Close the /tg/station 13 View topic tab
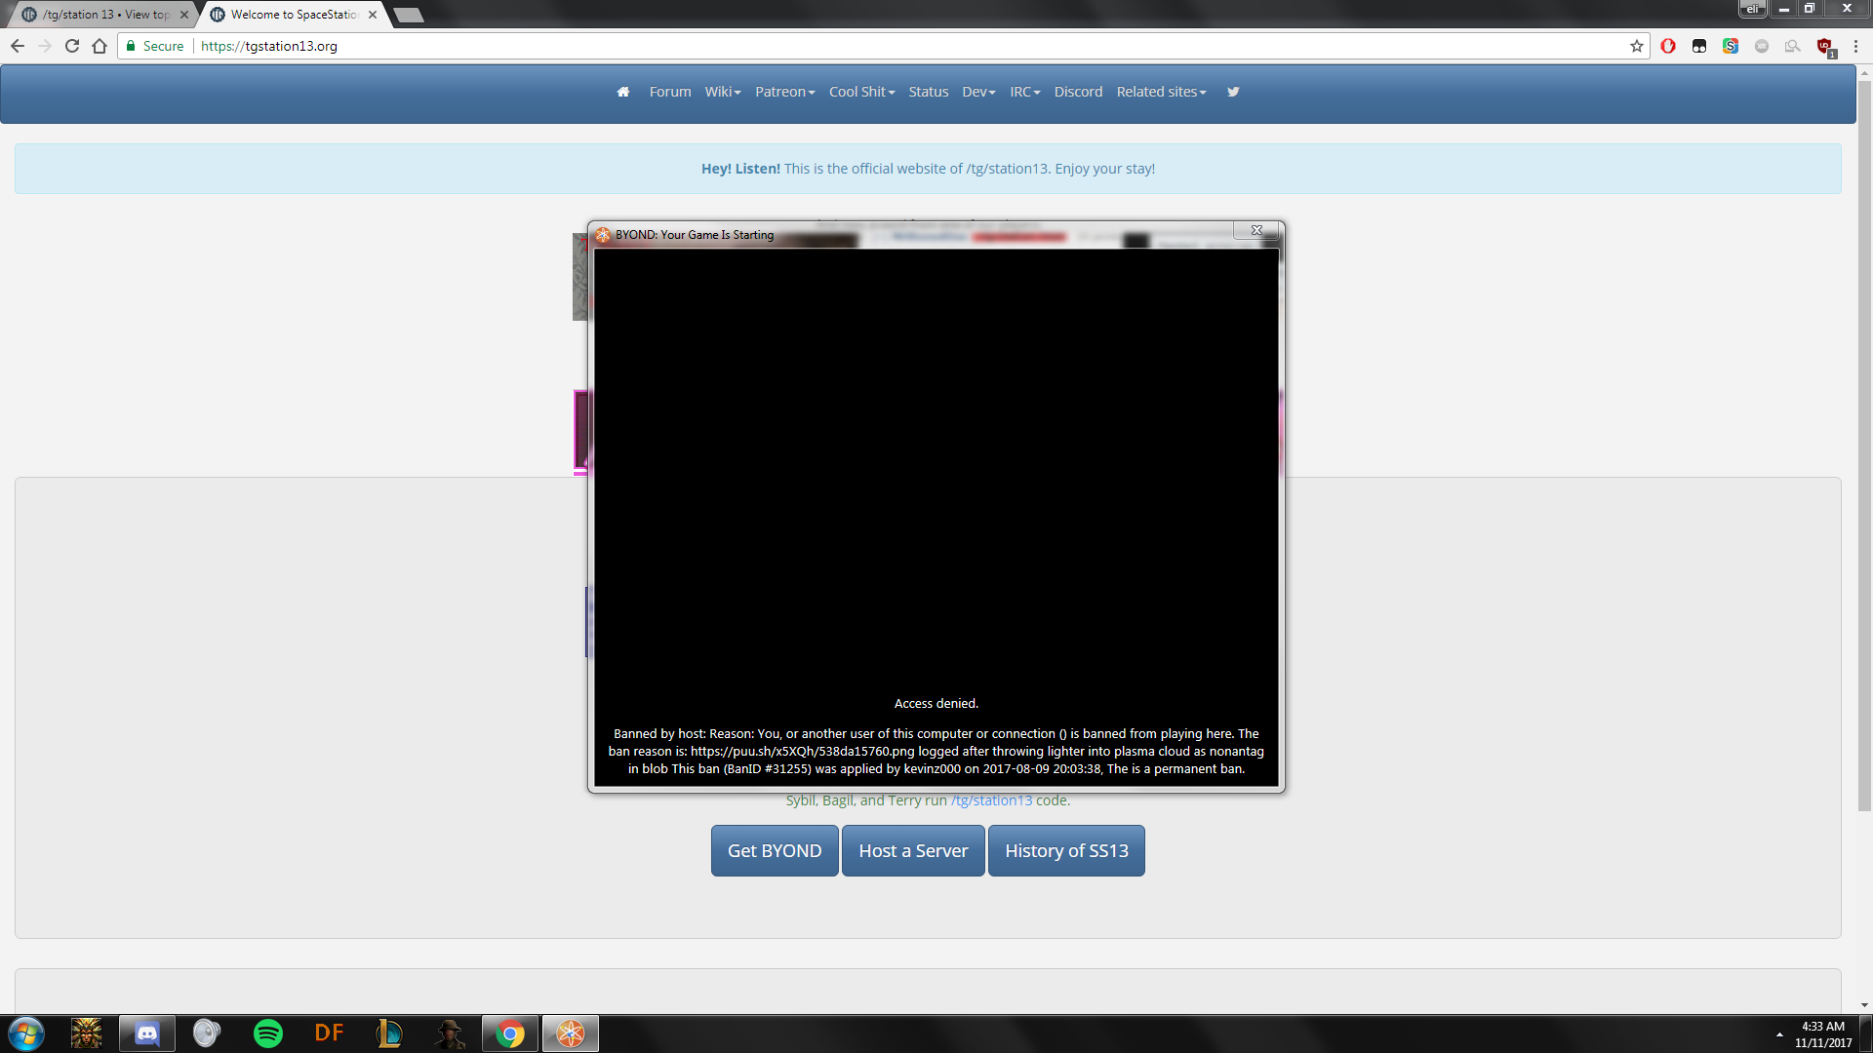 (184, 15)
